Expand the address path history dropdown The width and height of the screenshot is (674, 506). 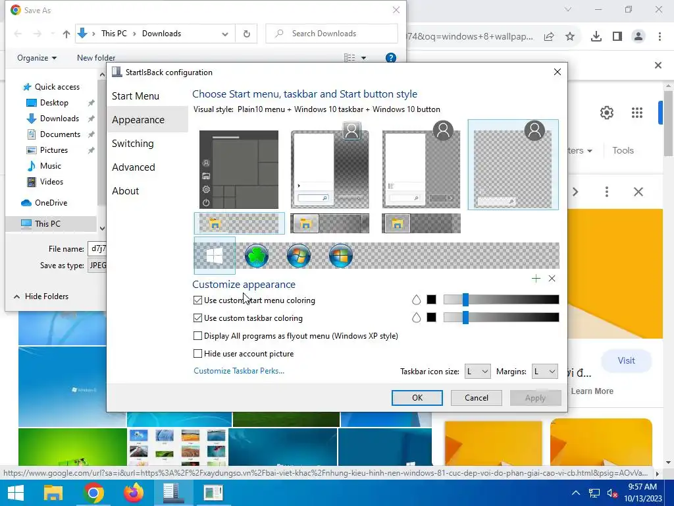(225, 34)
